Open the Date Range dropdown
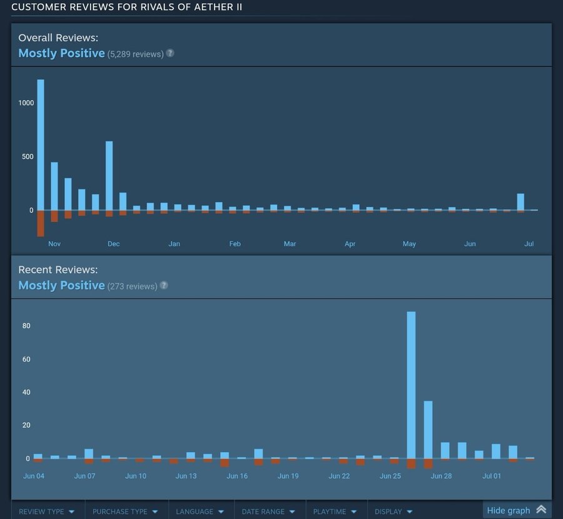This screenshot has width=563, height=519. (268, 511)
